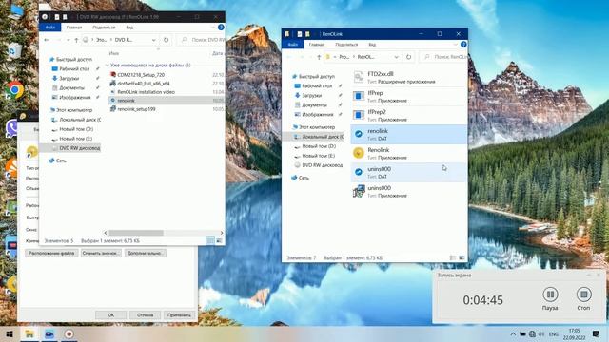The width and height of the screenshot is (609, 342).
Task: Pause the screen recording
Action: (x=550, y=298)
